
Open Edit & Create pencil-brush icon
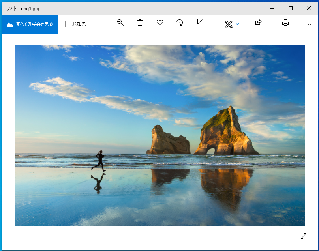click(x=229, y=24)
